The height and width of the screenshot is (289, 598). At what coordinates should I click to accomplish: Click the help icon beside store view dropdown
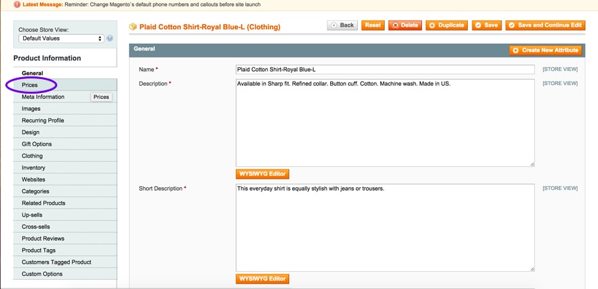[x=110, y=39]
